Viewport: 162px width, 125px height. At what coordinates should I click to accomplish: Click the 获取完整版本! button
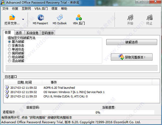132,57
